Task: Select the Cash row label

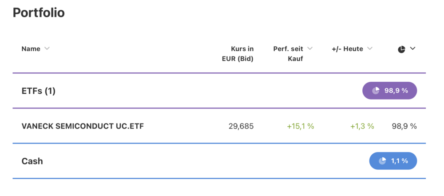Action: click(x=32, y=161)
